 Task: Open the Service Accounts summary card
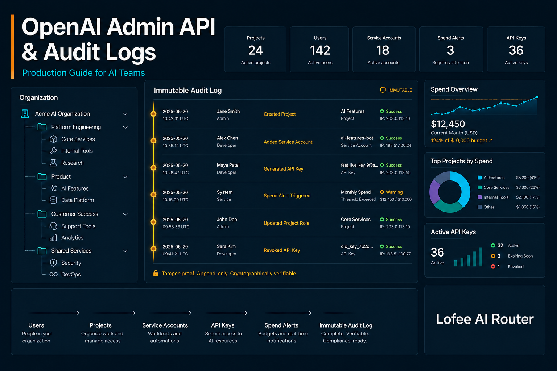(x=384, y=50)
